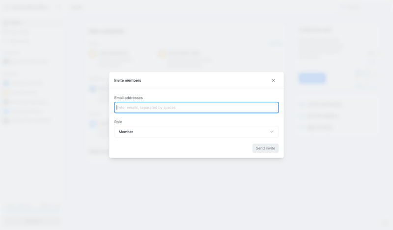Open the Role dropdown showing Member
Screen dimensions: 393x230
[x=196, y=132]
